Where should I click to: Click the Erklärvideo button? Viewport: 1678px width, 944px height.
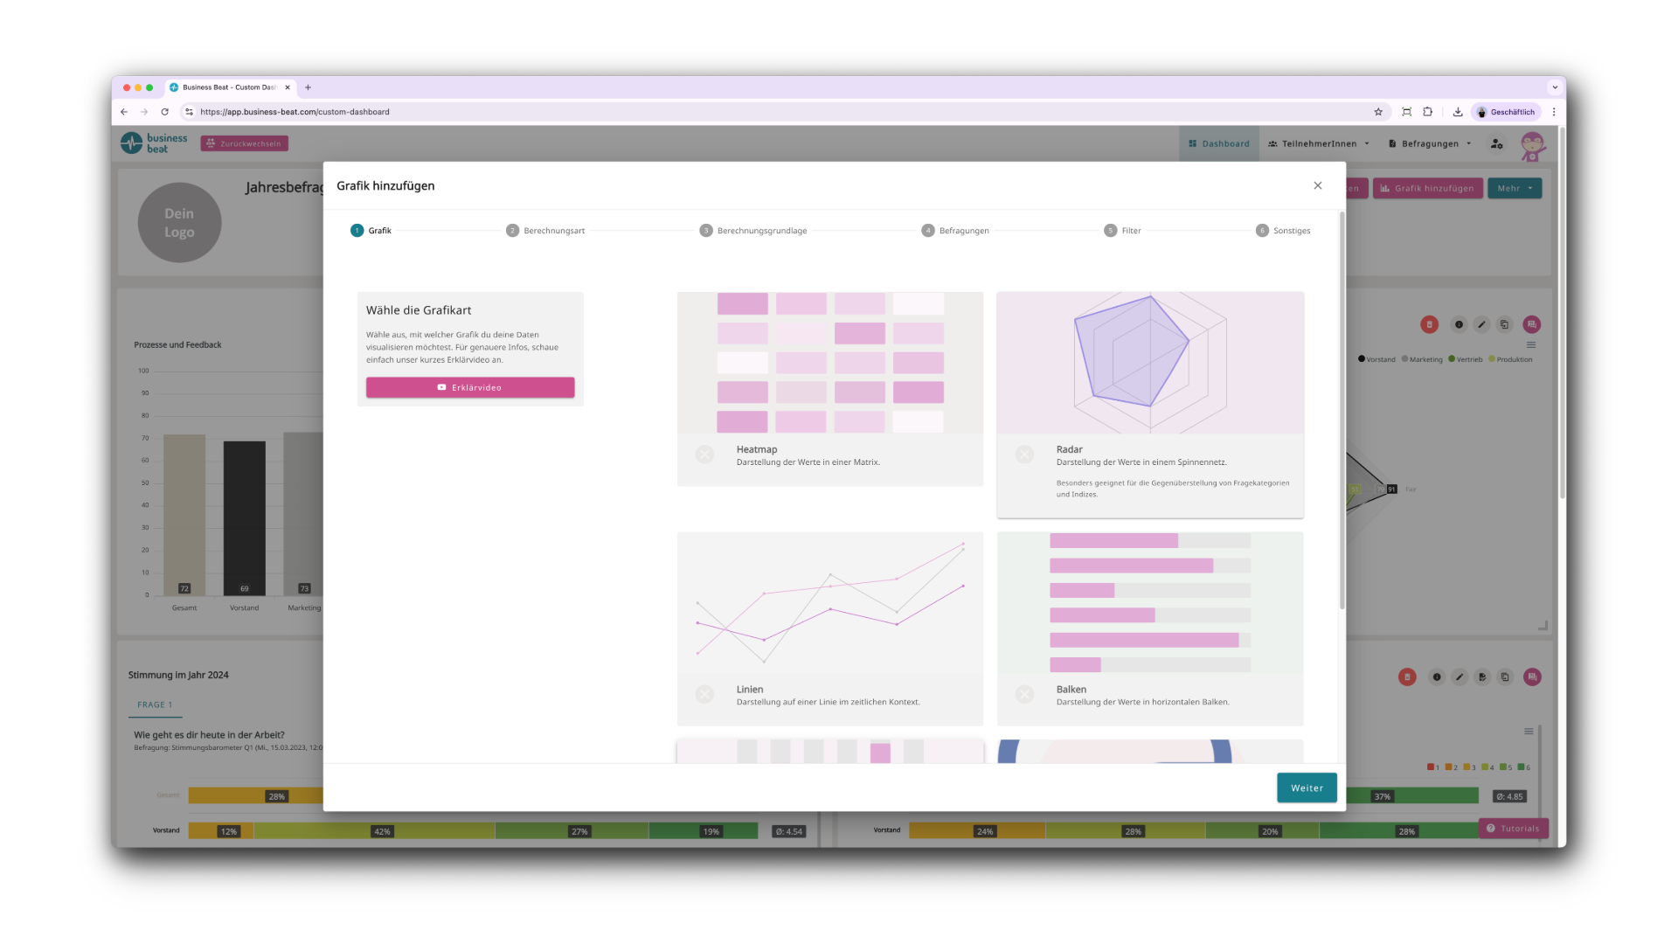coord(470,387)
